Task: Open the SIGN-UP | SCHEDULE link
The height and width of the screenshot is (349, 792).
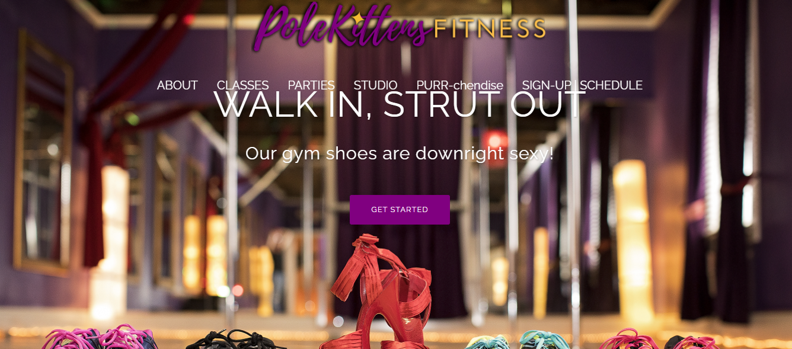Action: [582, 85]
